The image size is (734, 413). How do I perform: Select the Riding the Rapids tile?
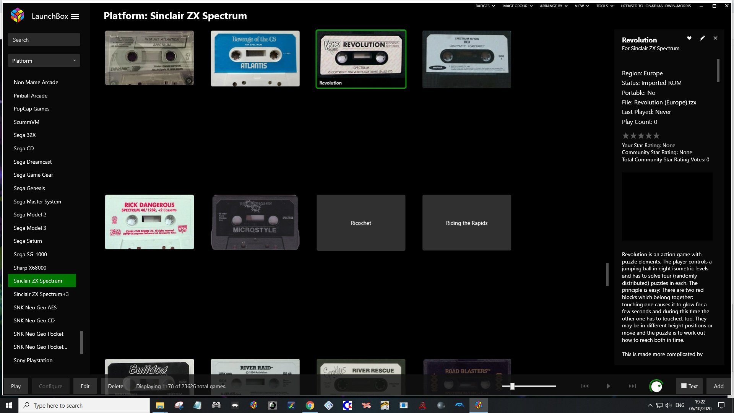coord(466,223)
